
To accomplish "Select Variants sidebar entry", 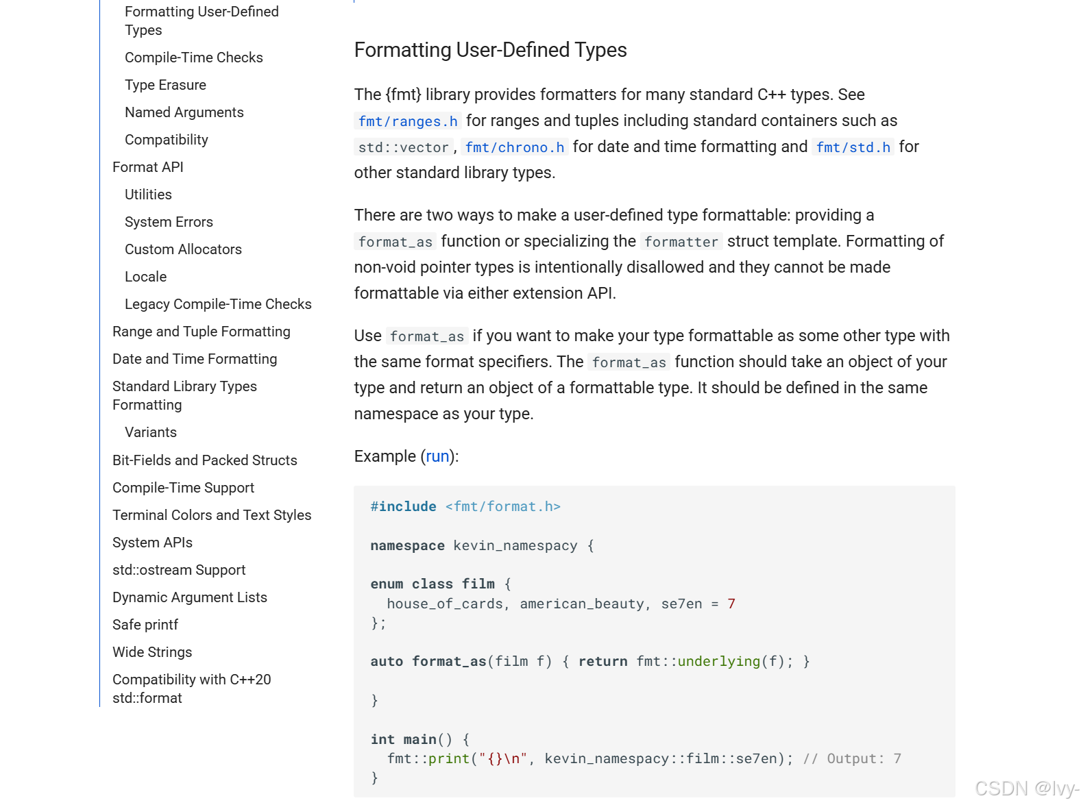I will click(151, 432).
